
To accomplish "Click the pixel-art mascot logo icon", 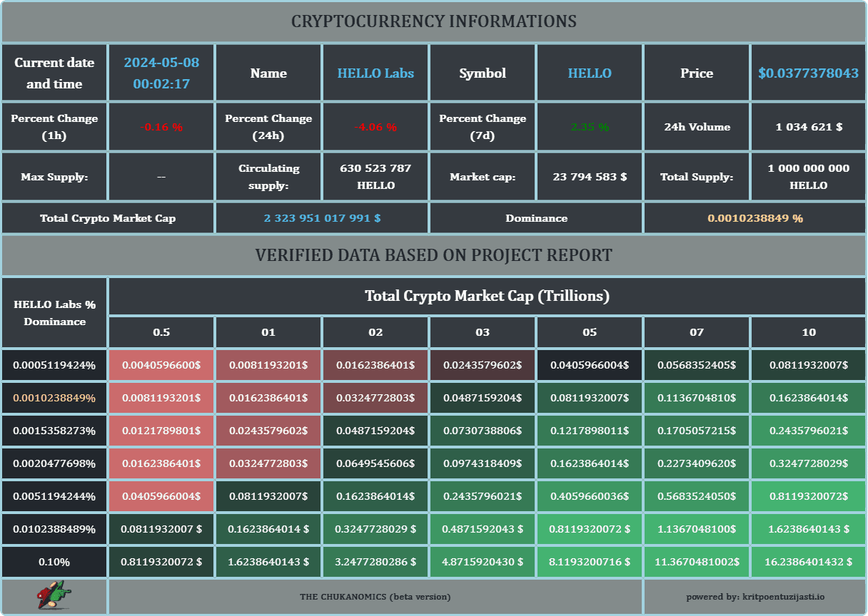I will tap(54, 595).
